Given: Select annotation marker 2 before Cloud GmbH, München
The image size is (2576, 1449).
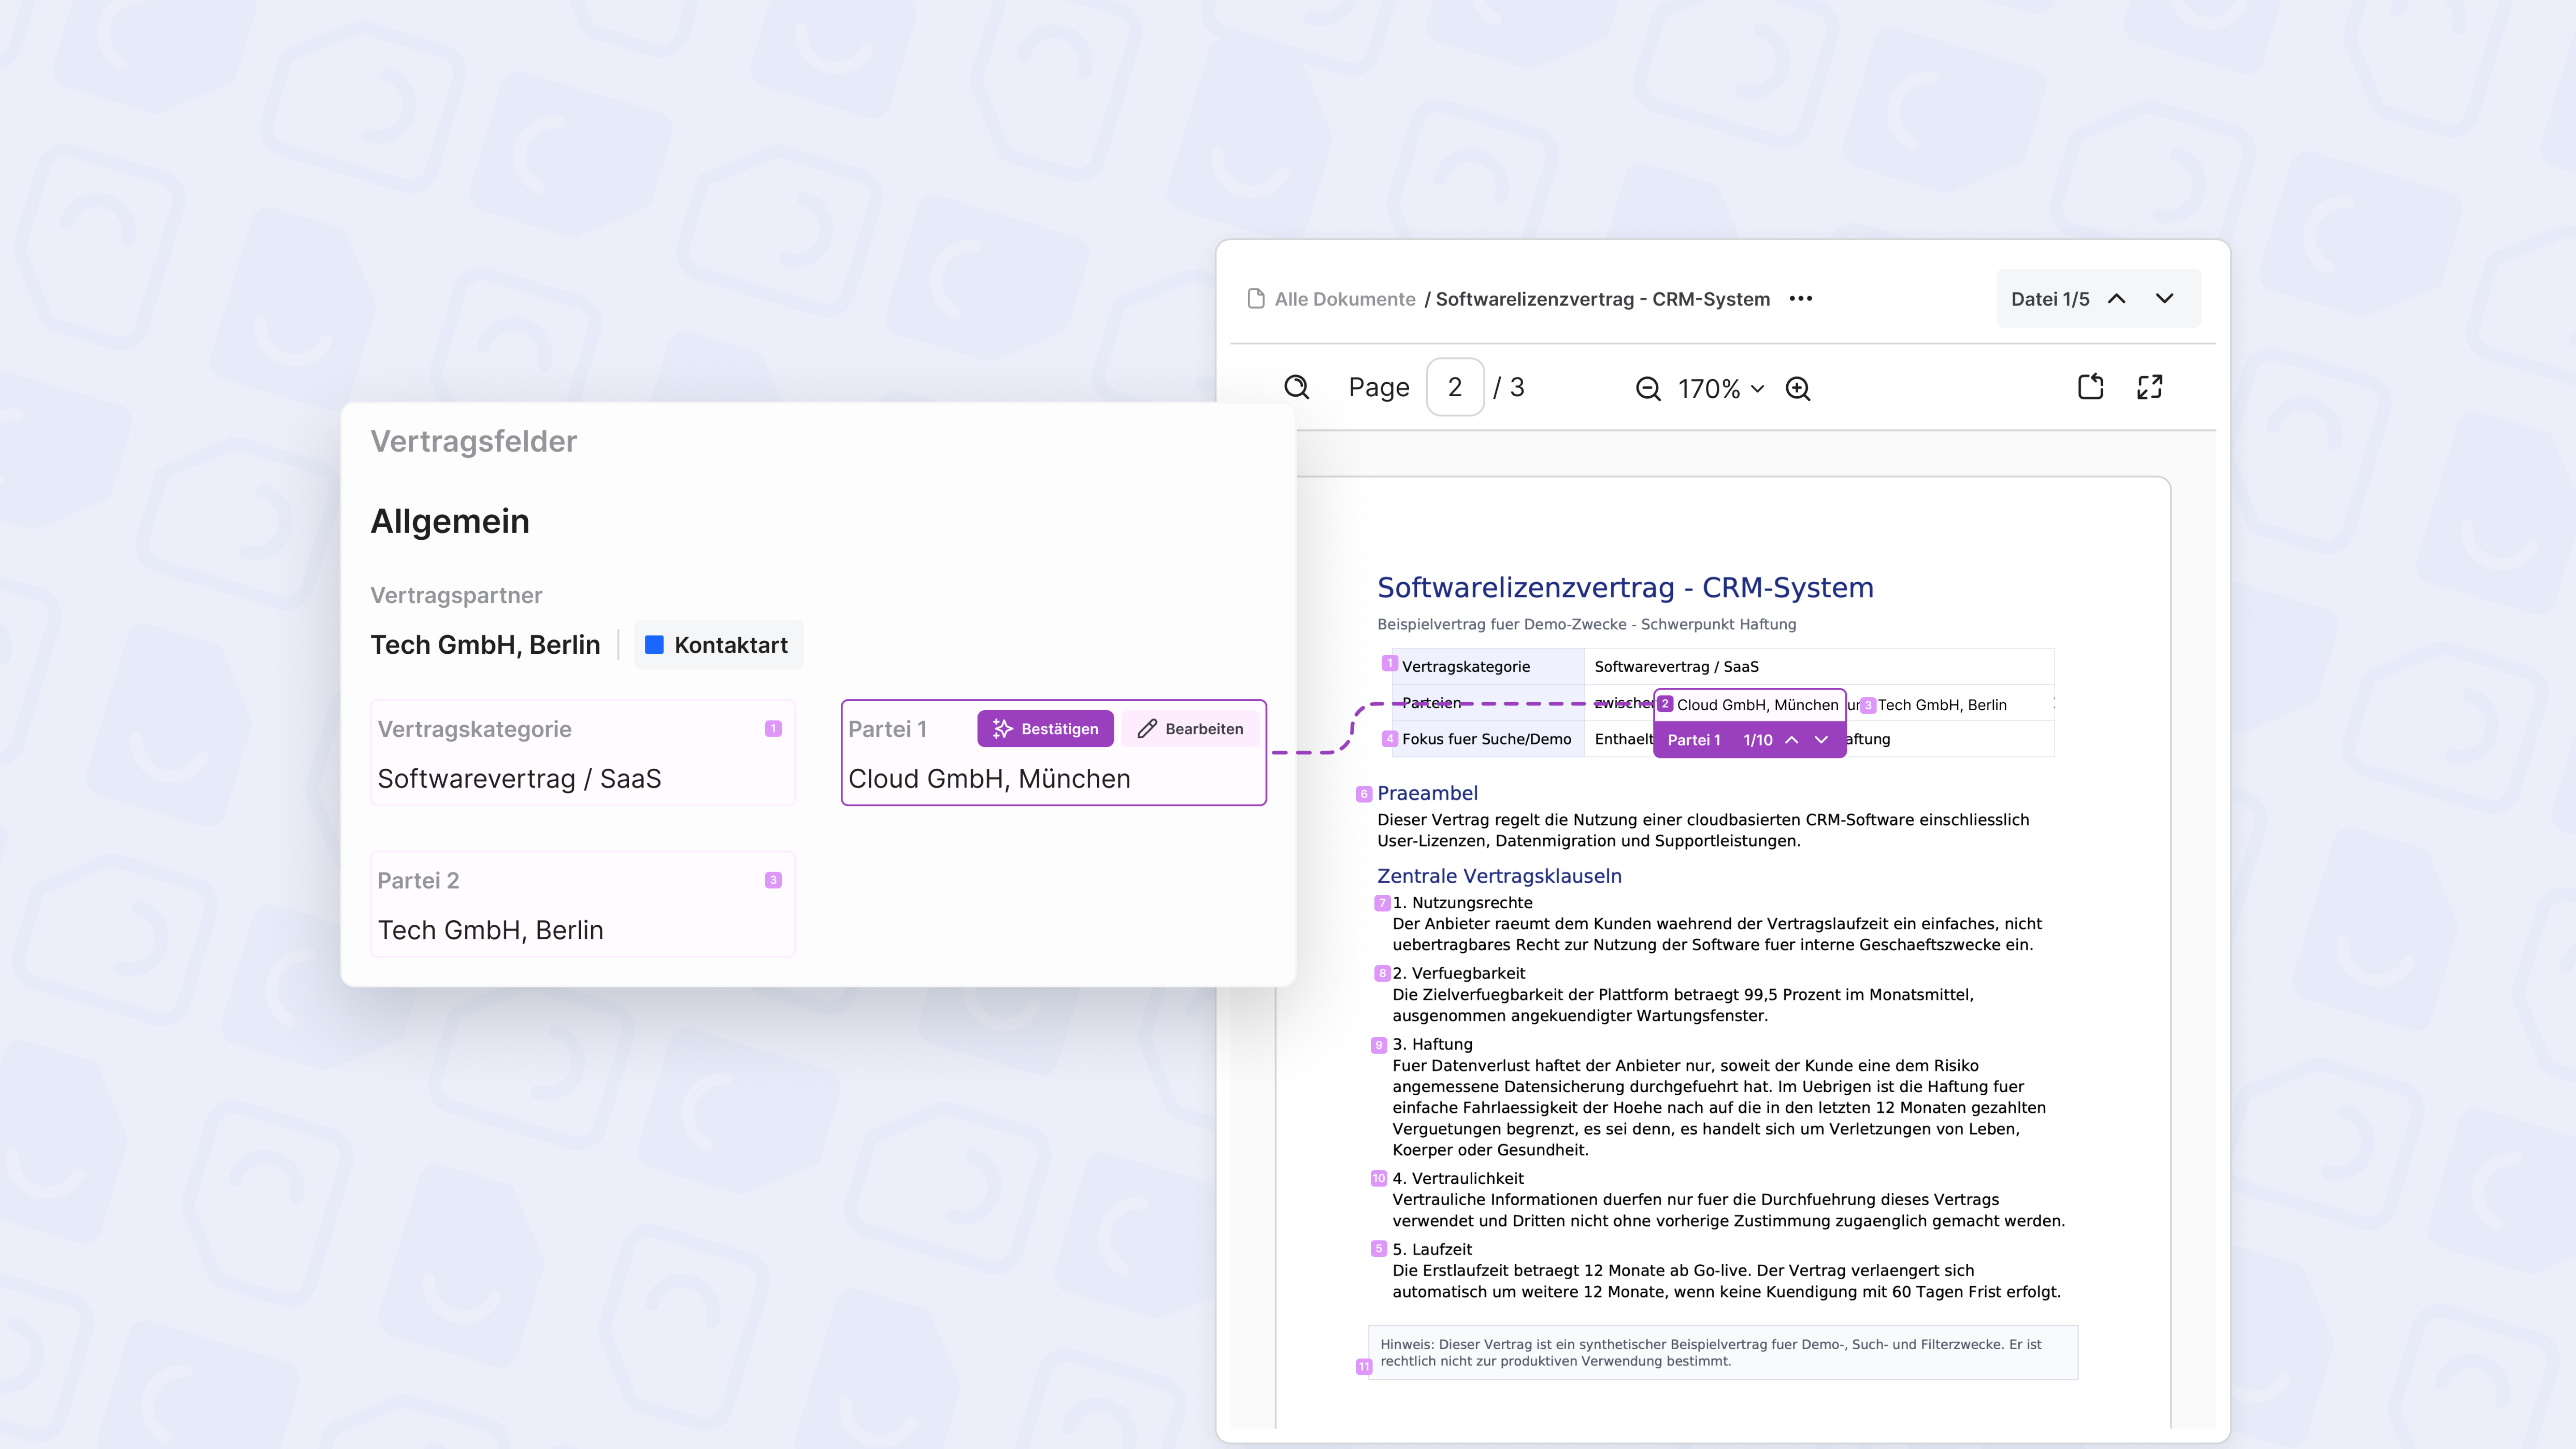Looking at the screenshot, I should point(1665,704).
